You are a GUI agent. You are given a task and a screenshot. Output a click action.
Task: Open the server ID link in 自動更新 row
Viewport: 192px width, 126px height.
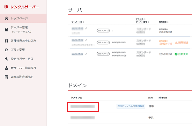pos(77,54)
